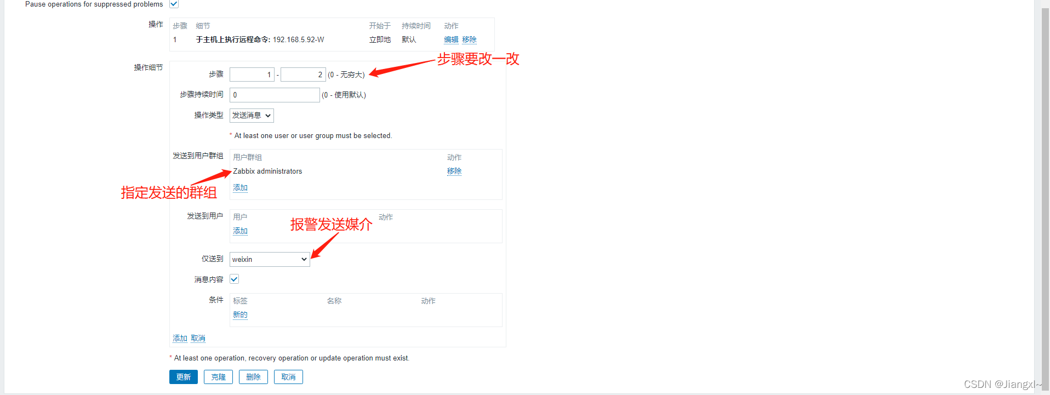1050x395 pixels.
Task: Click the bottom 取消 button
Action: [288, 377]
